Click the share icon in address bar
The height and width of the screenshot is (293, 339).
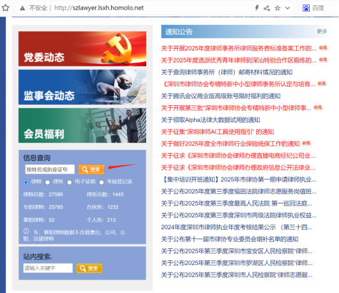(267, 8)
